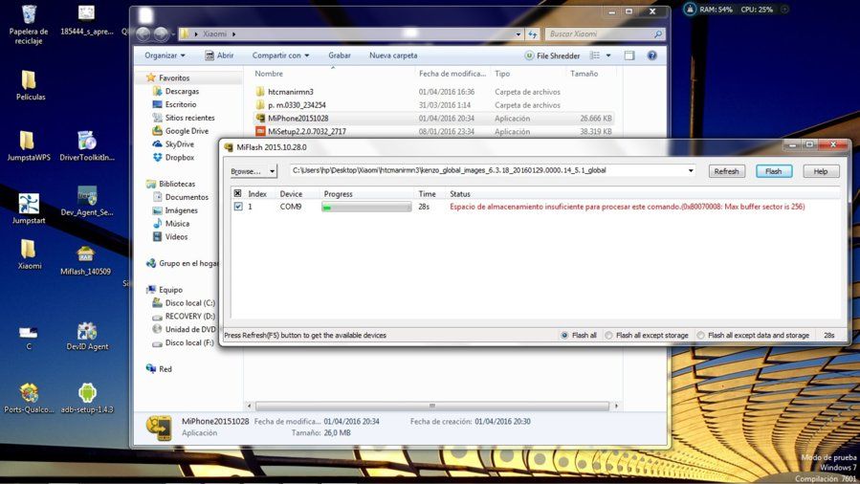Screen dimensions: 860x484
Task: Click the File Shredder toolbar item
Action: pyautogui.click(x=552, y=55)
